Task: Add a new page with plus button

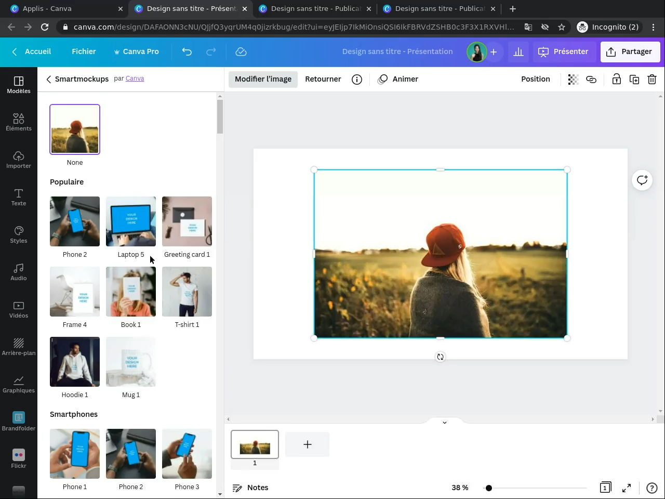Action: click(x=308, y=444)
